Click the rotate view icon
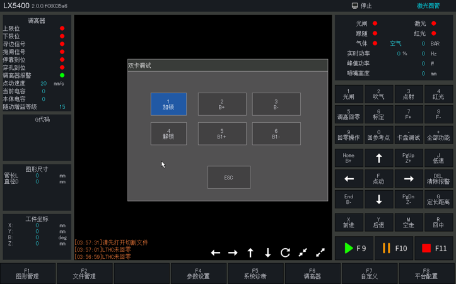The height and width of the screenshot is (284, 456). point(285,253)
